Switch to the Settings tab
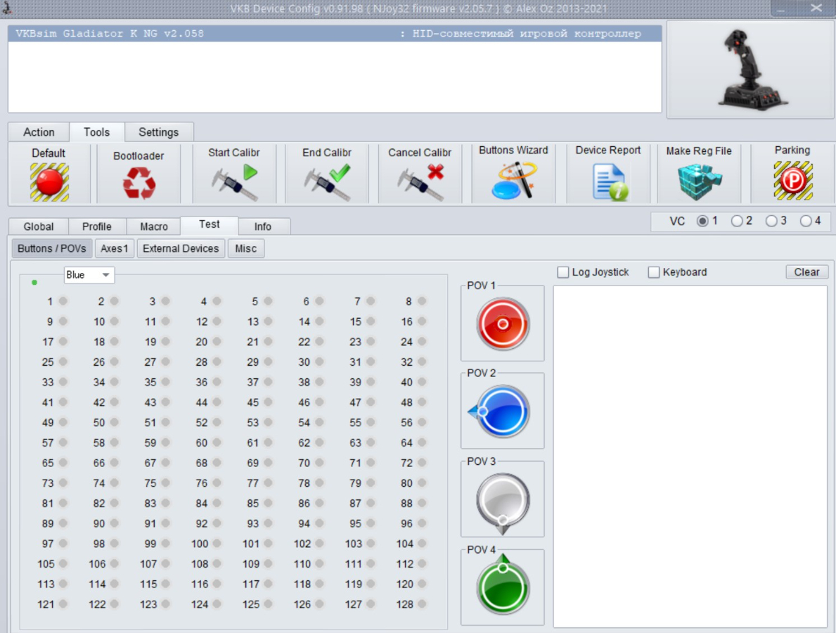 [x=158, y=132]
